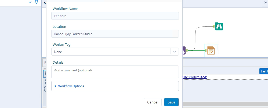Open the chevron dropdown beside the pin icon
The image size is (268, 108).
coord(30,2)
